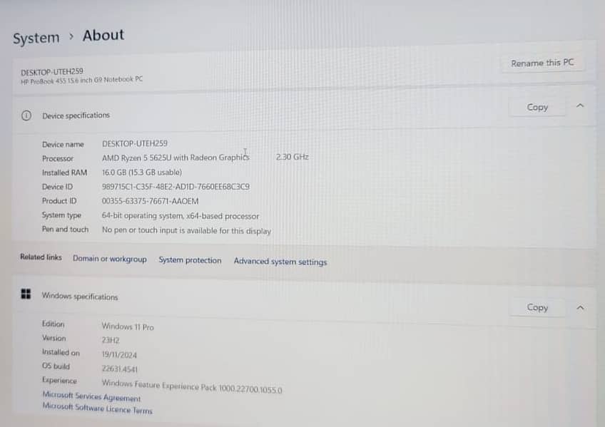Go back to System in the breadcrumb
Viewport: 605px width, 427px height.
[36, 38]
